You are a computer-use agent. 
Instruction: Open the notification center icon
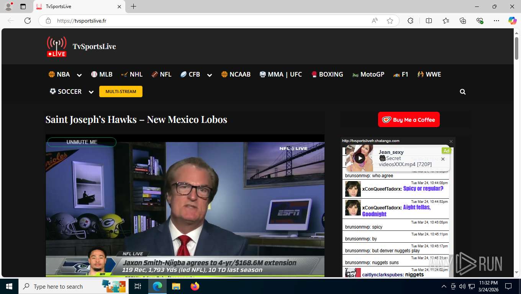(508, 286)
